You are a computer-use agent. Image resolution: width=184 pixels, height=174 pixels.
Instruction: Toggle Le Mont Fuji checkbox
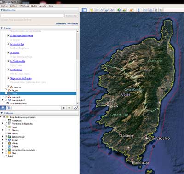pos(8,70)
